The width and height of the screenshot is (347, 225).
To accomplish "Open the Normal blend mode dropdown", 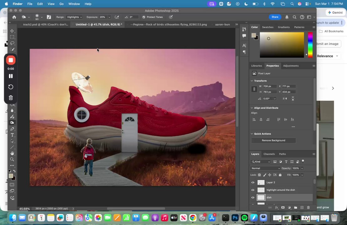I will (x=266, y=168).
